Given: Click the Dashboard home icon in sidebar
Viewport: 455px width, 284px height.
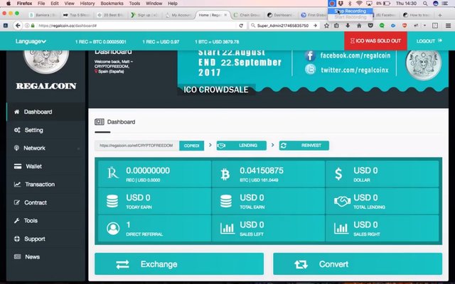Looking at the screenshot, I should pyautogui.click(x=17, y=111).
